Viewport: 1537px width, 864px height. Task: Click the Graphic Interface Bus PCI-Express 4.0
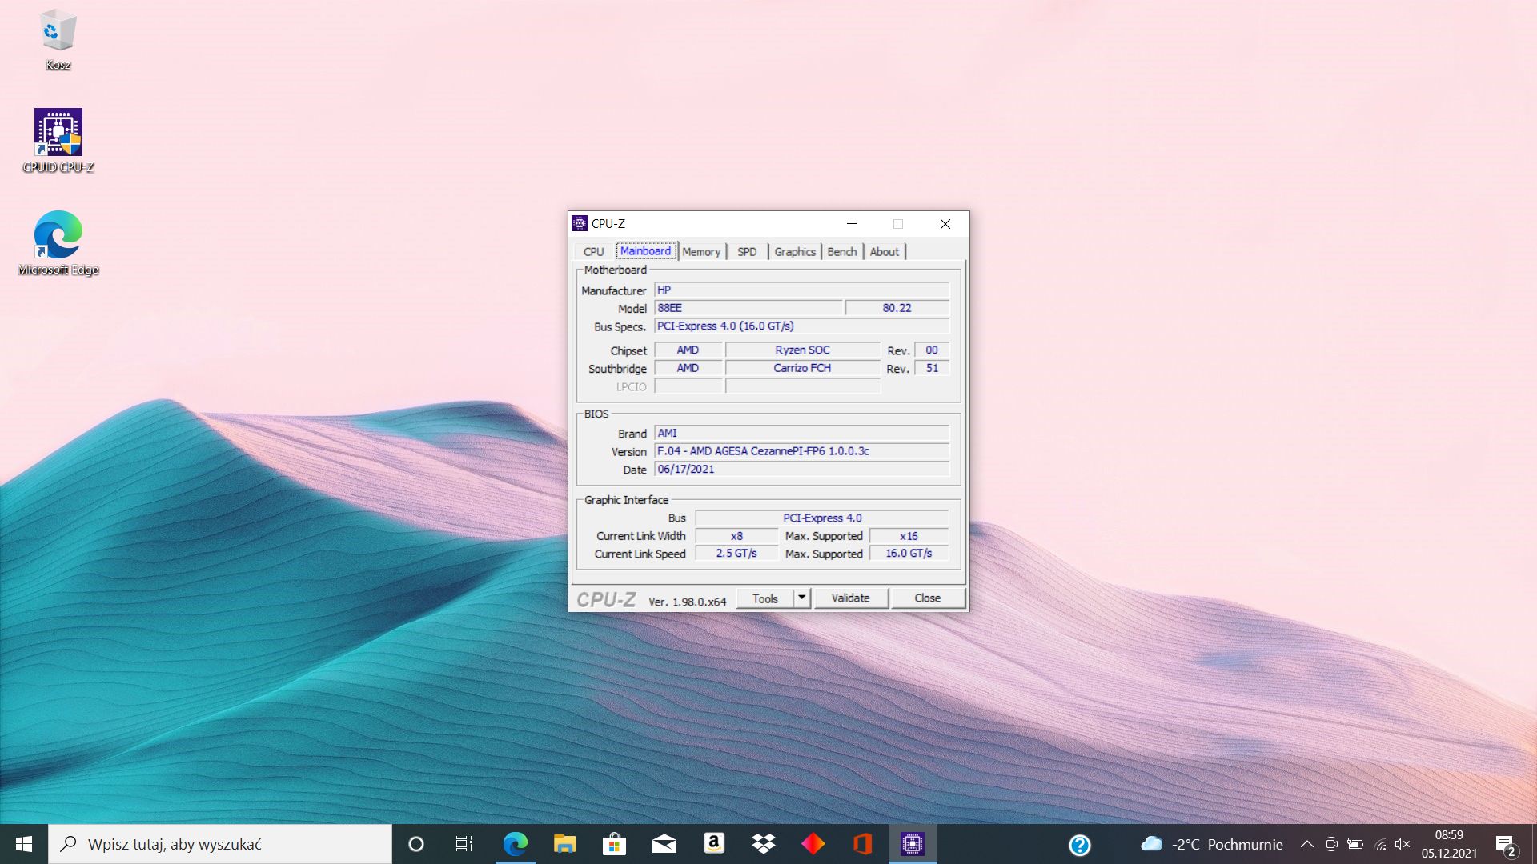[x=822, y=518]
